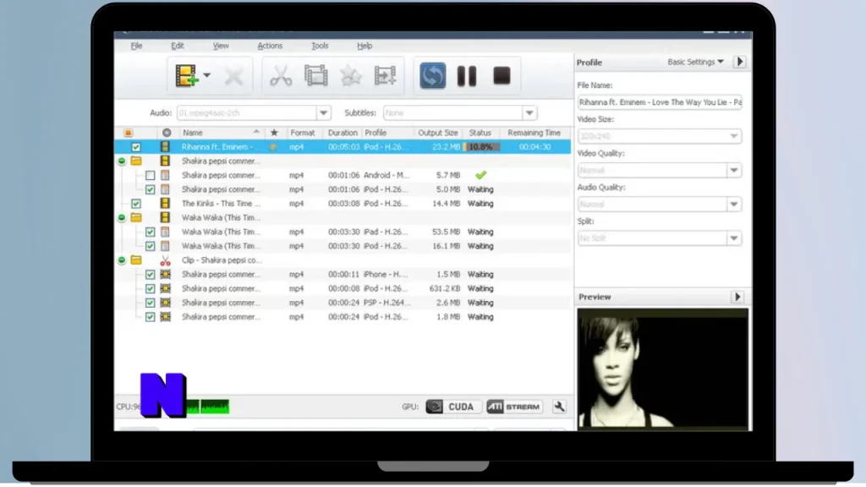This screenshot has width=866, height=487.
Task: Uncheck the Shakira 631.2 KB row checkbox
Action: tap(151, 289)
